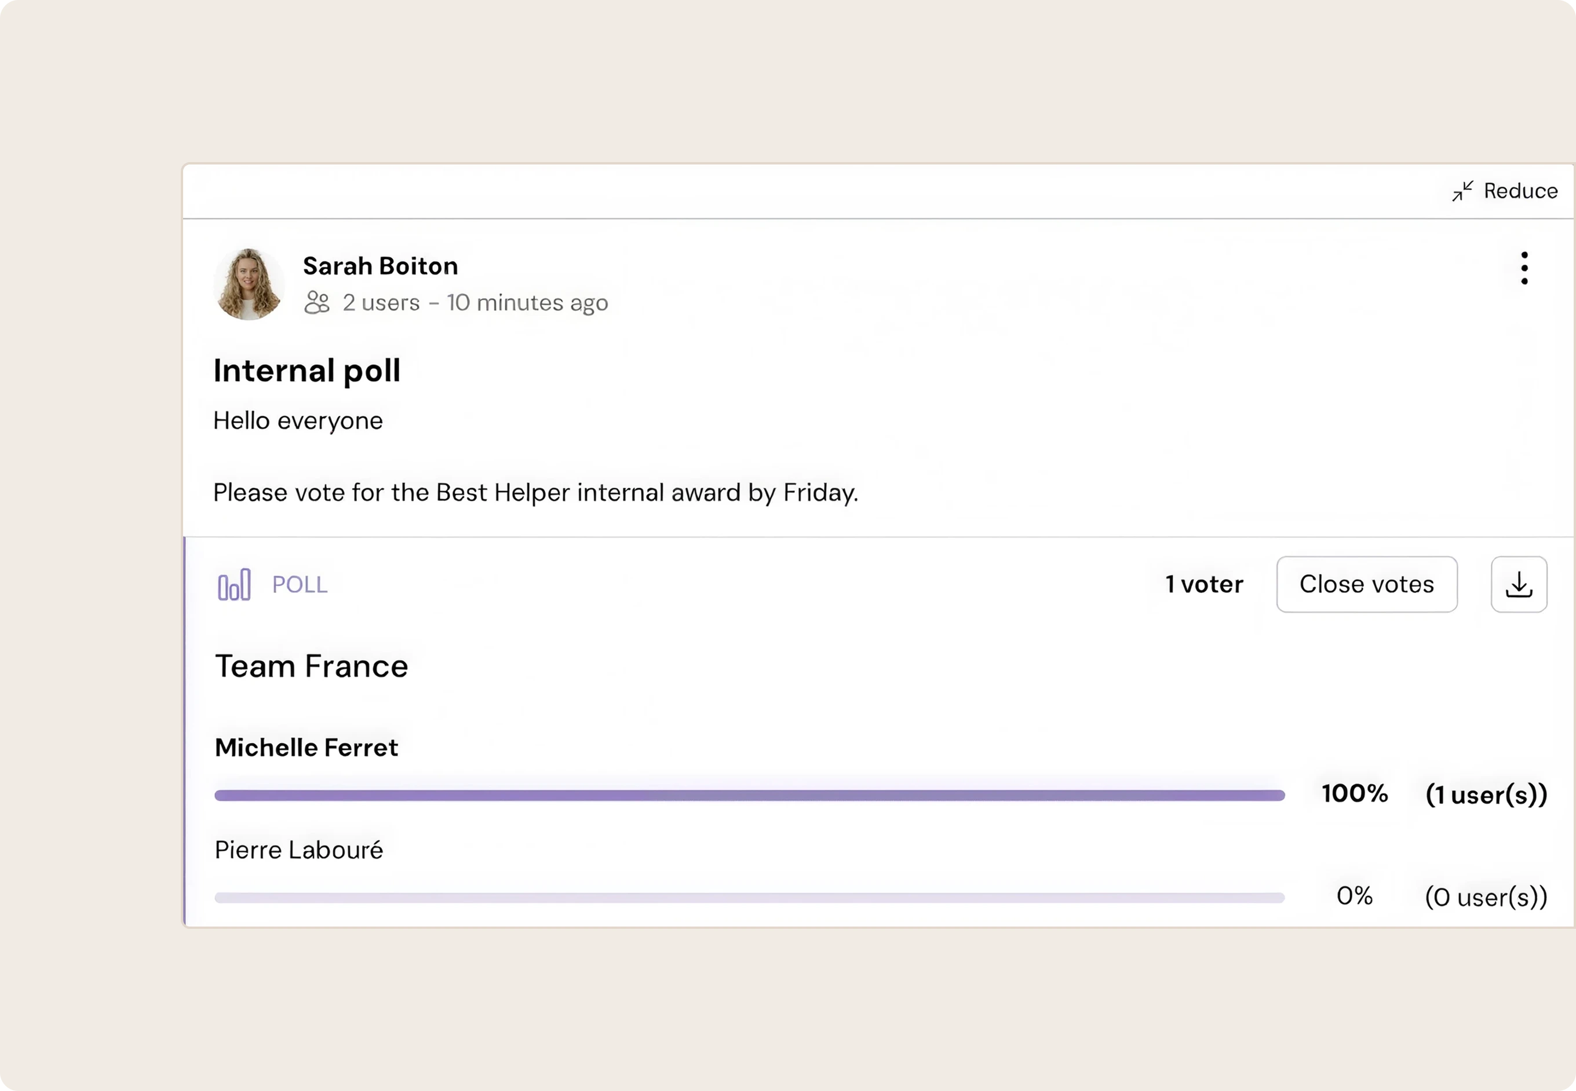Image resolution: width=1576 pixels, height=1091 pixels.
Task: Click the Close votes button
Action: point(1367,584)
